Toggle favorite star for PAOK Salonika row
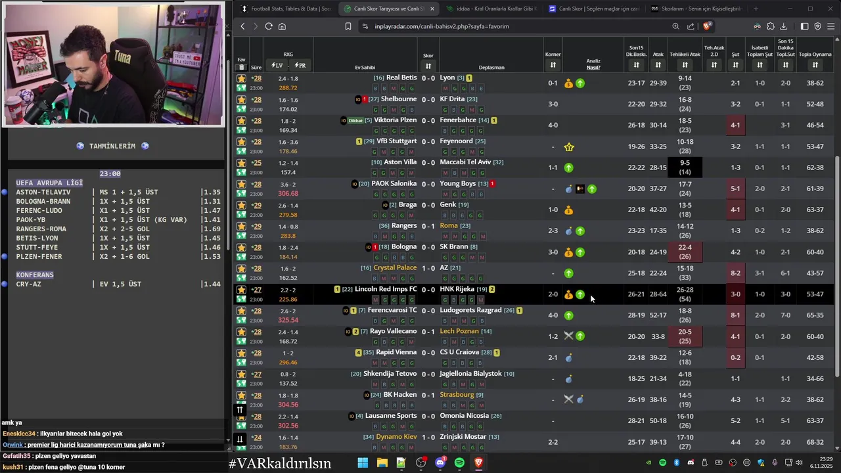Viewport: 841px width, 473px height. pyautogui.click(x=241, y=184)
